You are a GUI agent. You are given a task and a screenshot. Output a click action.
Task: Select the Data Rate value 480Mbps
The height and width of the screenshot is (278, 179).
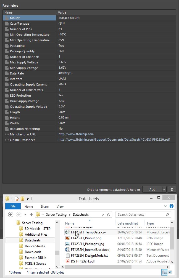pos(65,73)
